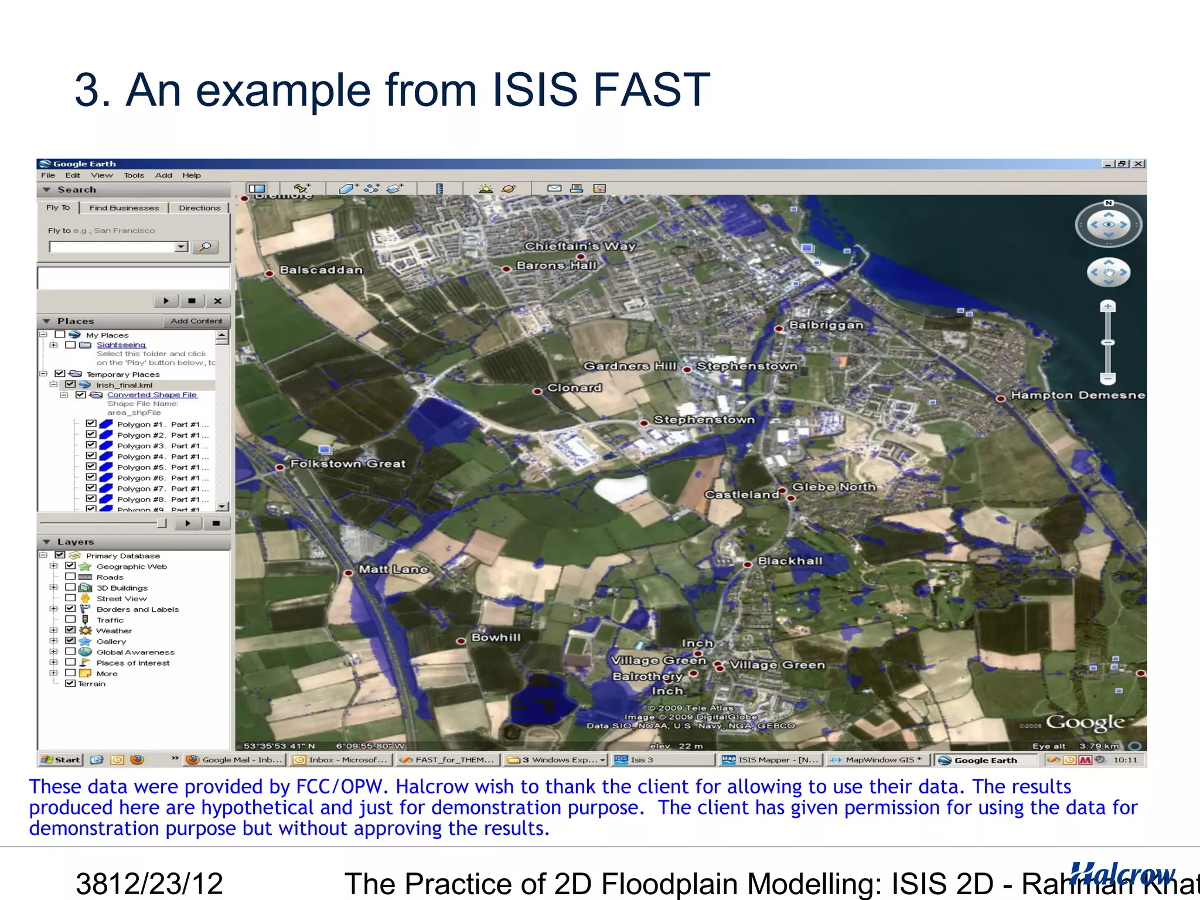Screen dimensions: 1200x900
Task: Disable the Borders and Labels checkbox
Action: click(70, 609)
